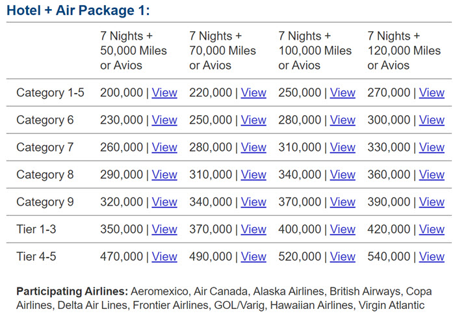Click View link next to Category 9 390,000
This screenshot has width=455, height=318.
pos(432,202)
